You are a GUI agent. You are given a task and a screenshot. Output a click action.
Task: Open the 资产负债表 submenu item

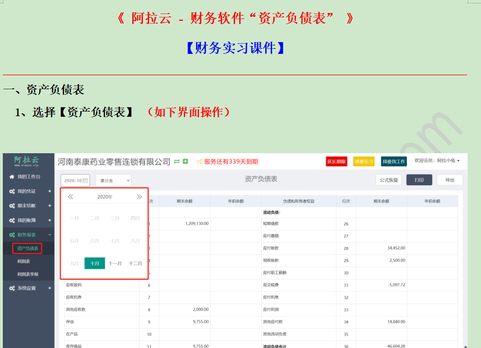(x=27, y=249)
